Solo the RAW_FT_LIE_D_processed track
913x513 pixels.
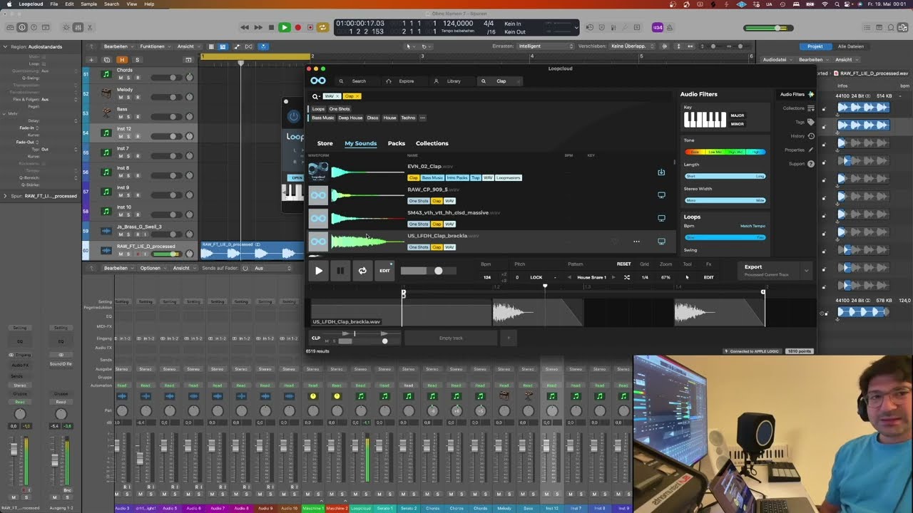tap(129, 254)
